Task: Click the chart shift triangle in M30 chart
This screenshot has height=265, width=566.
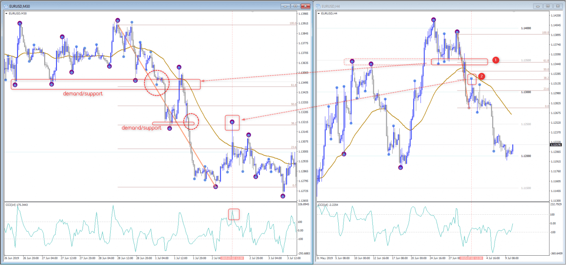Action: [x=252, y=12]
